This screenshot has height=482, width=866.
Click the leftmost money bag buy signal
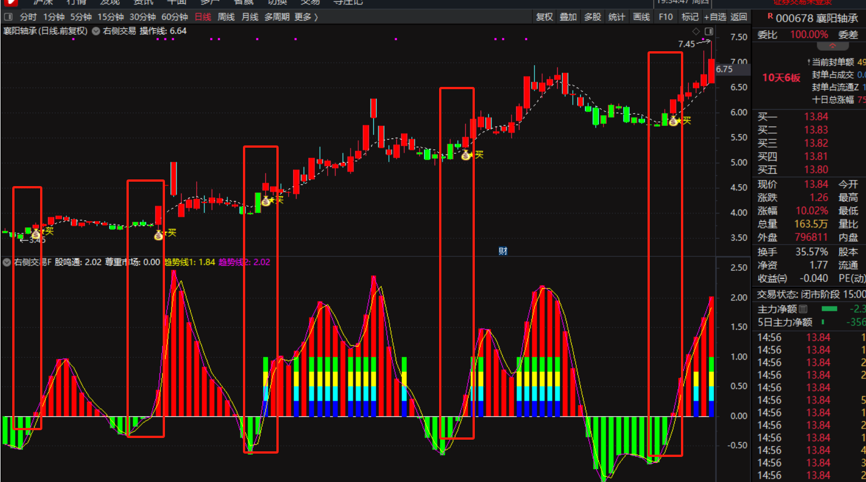coord(36,234)
